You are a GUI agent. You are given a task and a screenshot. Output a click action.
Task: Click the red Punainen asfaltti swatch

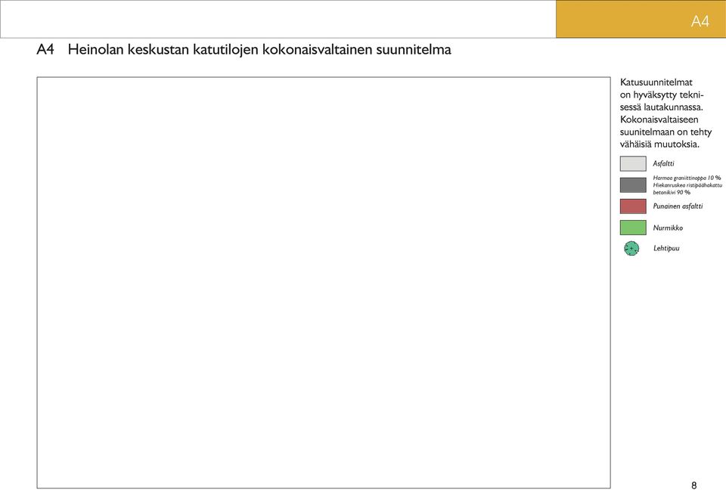tap(633, 206)
